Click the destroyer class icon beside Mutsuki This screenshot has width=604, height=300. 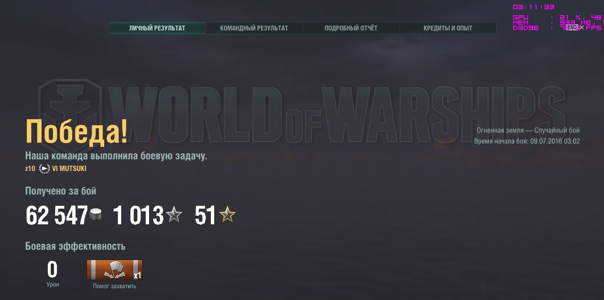44,169
